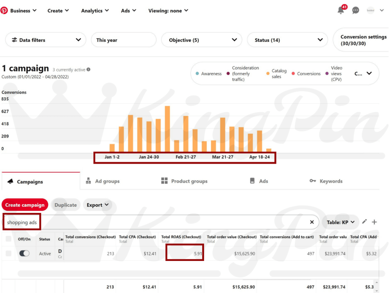Sort by Total conversions (Add to cart) column
The image size is (391, 293).
pos(287,239)
